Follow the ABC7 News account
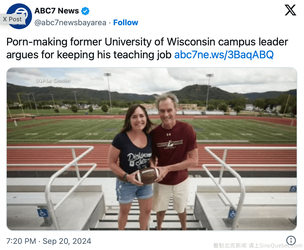Image resolution: width=304 pixels, height=250 pixels. pyautogui.click(x=126, y=22)
